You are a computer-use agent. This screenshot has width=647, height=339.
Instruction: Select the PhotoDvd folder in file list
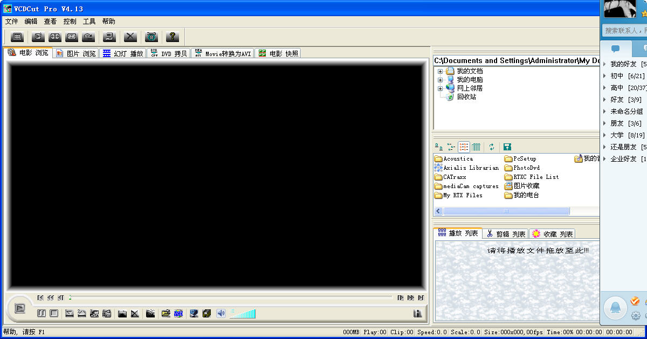526,168
